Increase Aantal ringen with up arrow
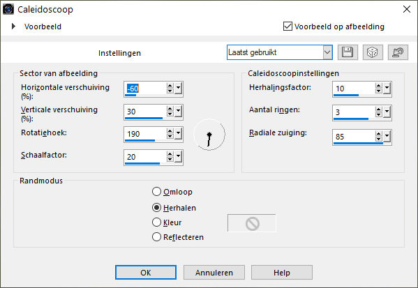This screenshot has height=288, width=418. point(378,109)
